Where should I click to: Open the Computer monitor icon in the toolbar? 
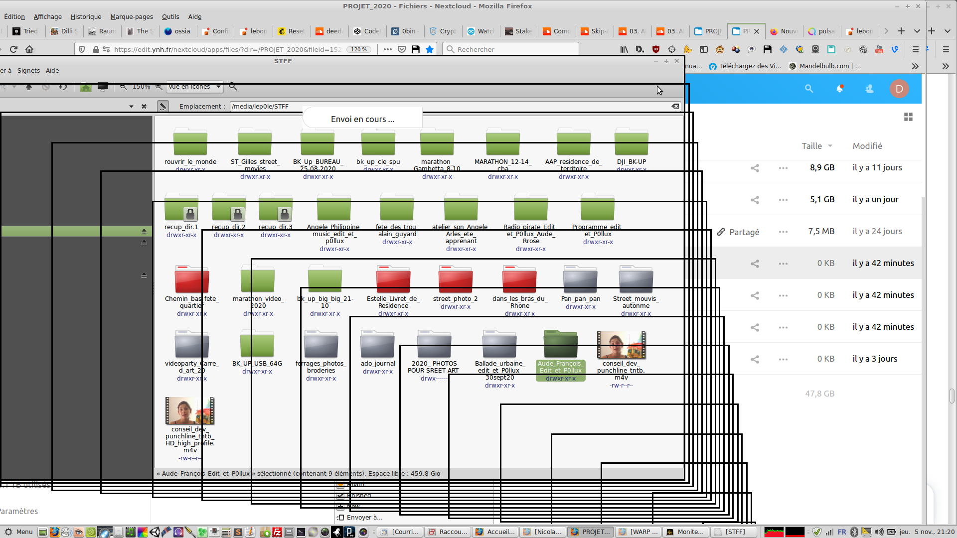click(103, 87)
